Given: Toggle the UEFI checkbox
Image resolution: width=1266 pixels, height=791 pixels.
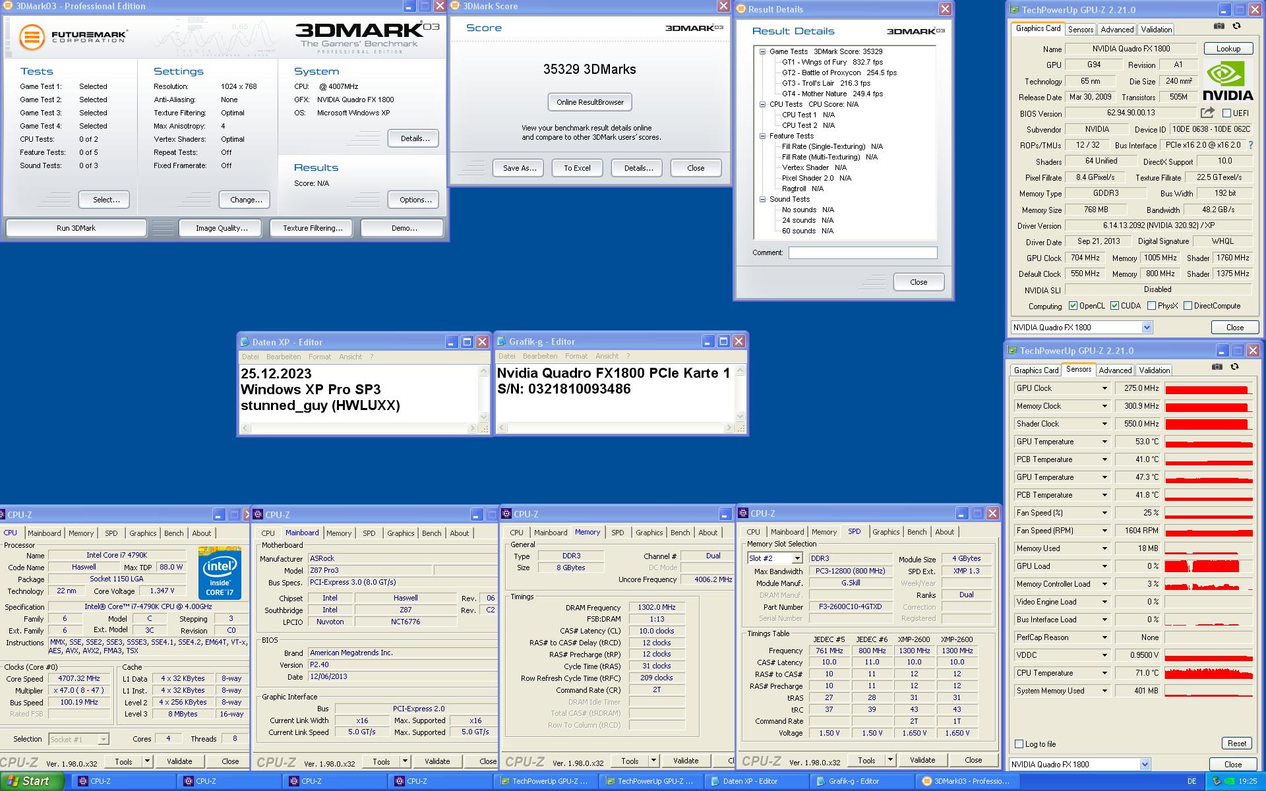Looking at the screenshot, I should pyautogui.click(x=1227, y=113).
